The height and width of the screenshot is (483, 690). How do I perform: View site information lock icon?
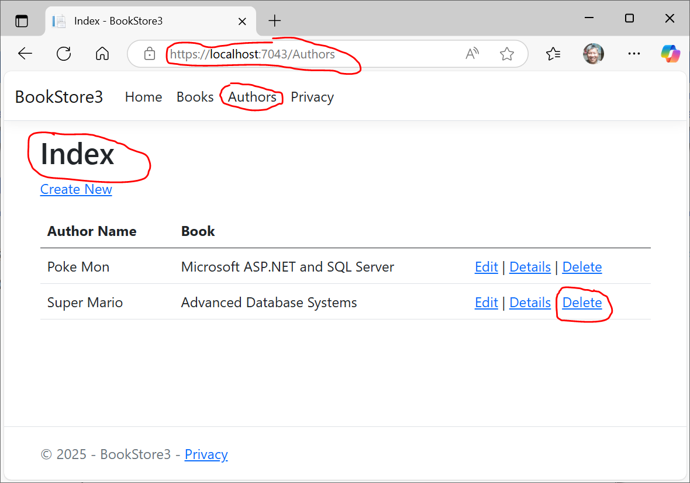[150, 54]
